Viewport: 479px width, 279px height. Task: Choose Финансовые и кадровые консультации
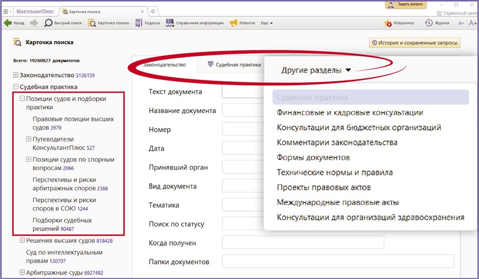(350, 113)
